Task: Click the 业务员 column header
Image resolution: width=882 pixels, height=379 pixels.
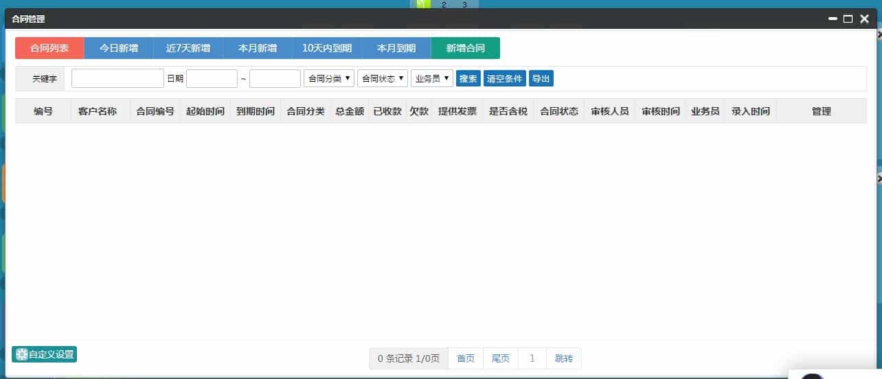Action: (705, 111)
